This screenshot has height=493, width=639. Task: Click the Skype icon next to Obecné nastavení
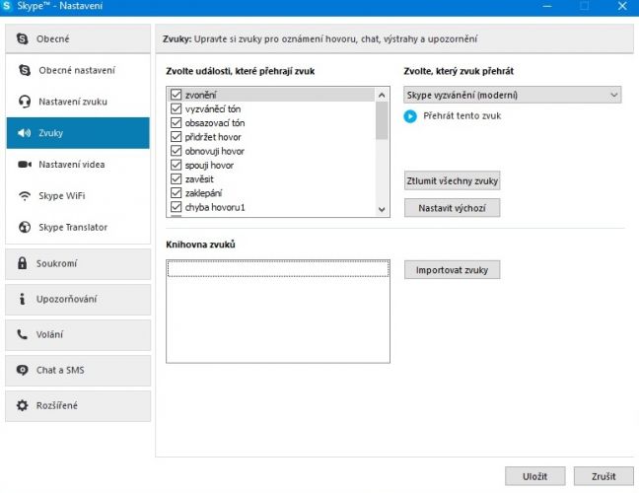pyautogui.click(x=25, y=70)
